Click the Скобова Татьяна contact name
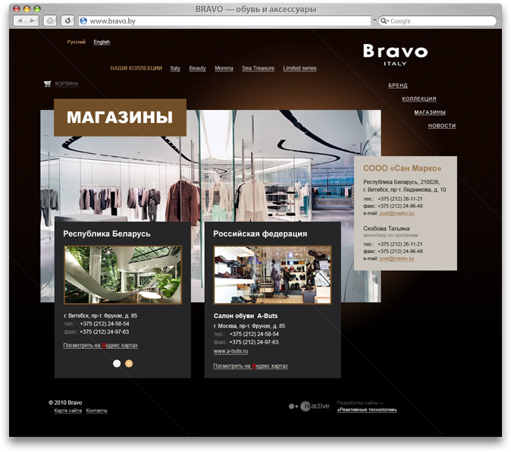This screenshot has width=511, height=452. [387, 228]
